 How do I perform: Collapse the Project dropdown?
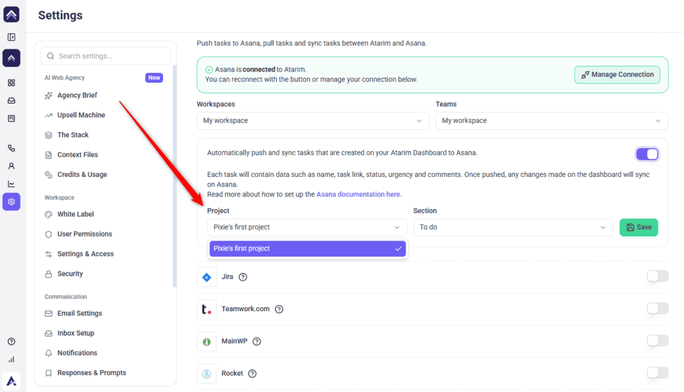[x=307, y=227]
